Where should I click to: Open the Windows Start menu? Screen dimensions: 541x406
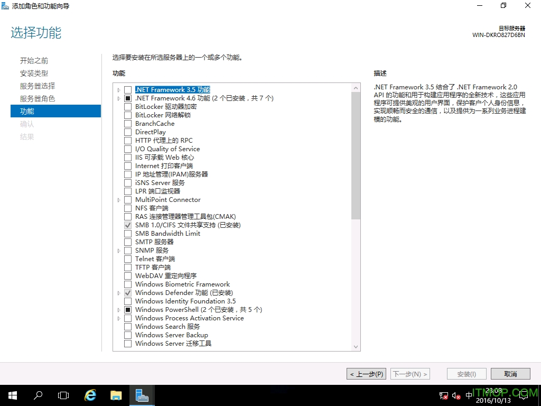(12, 395)
